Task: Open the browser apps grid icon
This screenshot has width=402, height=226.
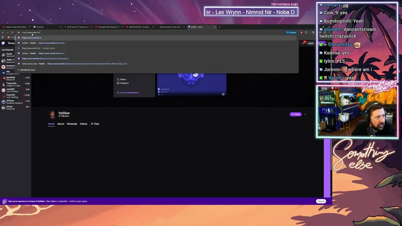Action: click(x=3, y=37)
